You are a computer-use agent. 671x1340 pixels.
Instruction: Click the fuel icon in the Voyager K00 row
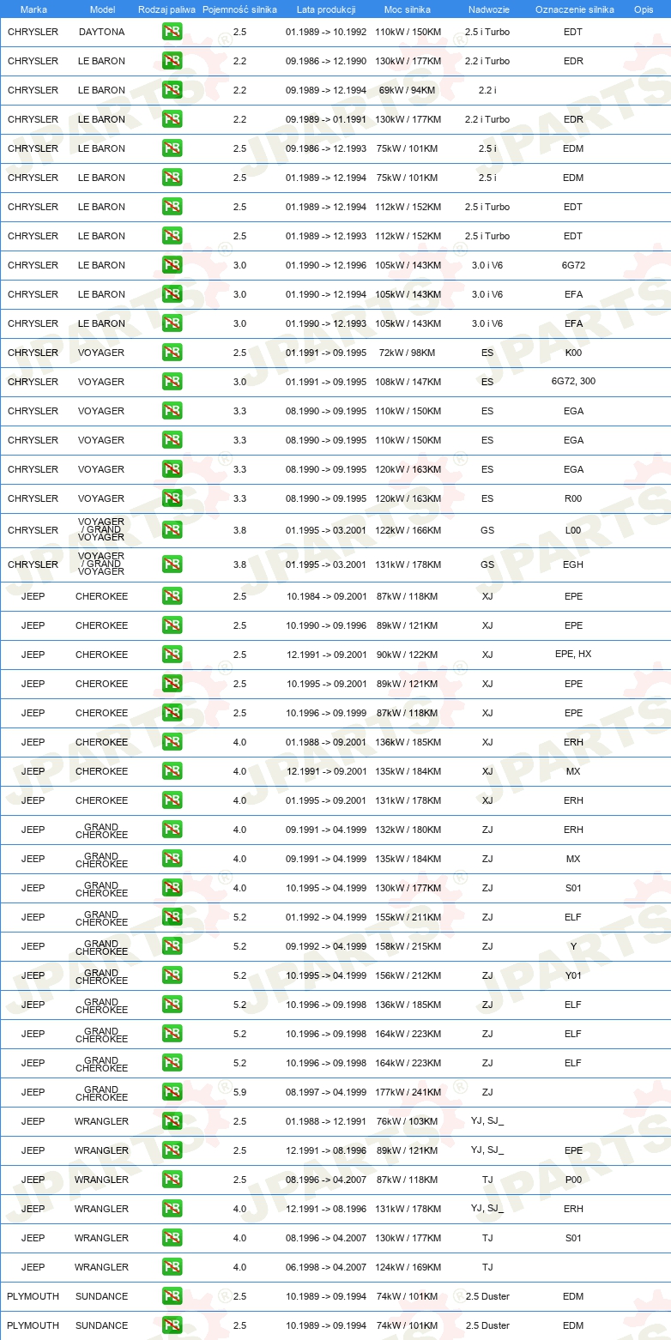[x=172, y=353]
